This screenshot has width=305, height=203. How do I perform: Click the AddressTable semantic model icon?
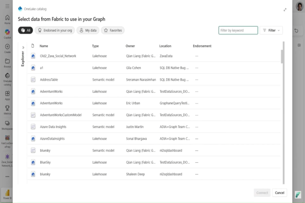[x=33, y=80]
